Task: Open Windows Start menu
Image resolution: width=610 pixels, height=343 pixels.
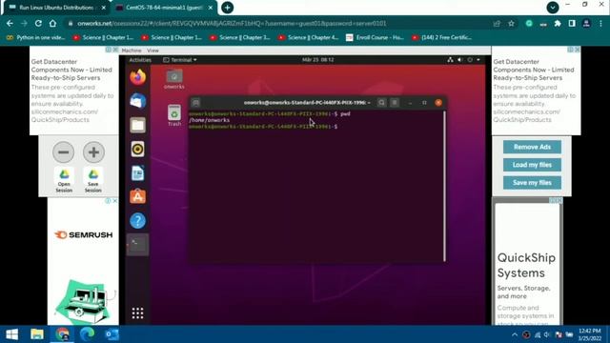Action: pos(11,334)
